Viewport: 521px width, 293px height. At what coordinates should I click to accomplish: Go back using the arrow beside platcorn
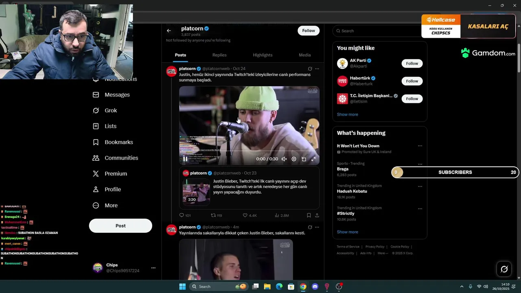pyautogui.click(x=169, y=31)
